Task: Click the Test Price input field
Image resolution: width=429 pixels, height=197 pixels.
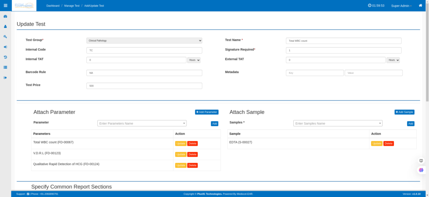Action: (x=144, y=86)
